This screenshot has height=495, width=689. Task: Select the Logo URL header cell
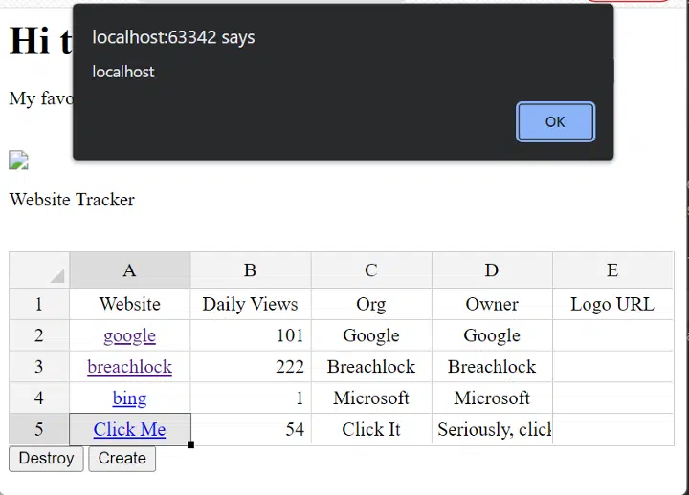pyautogui.click(x=612, y=304)
